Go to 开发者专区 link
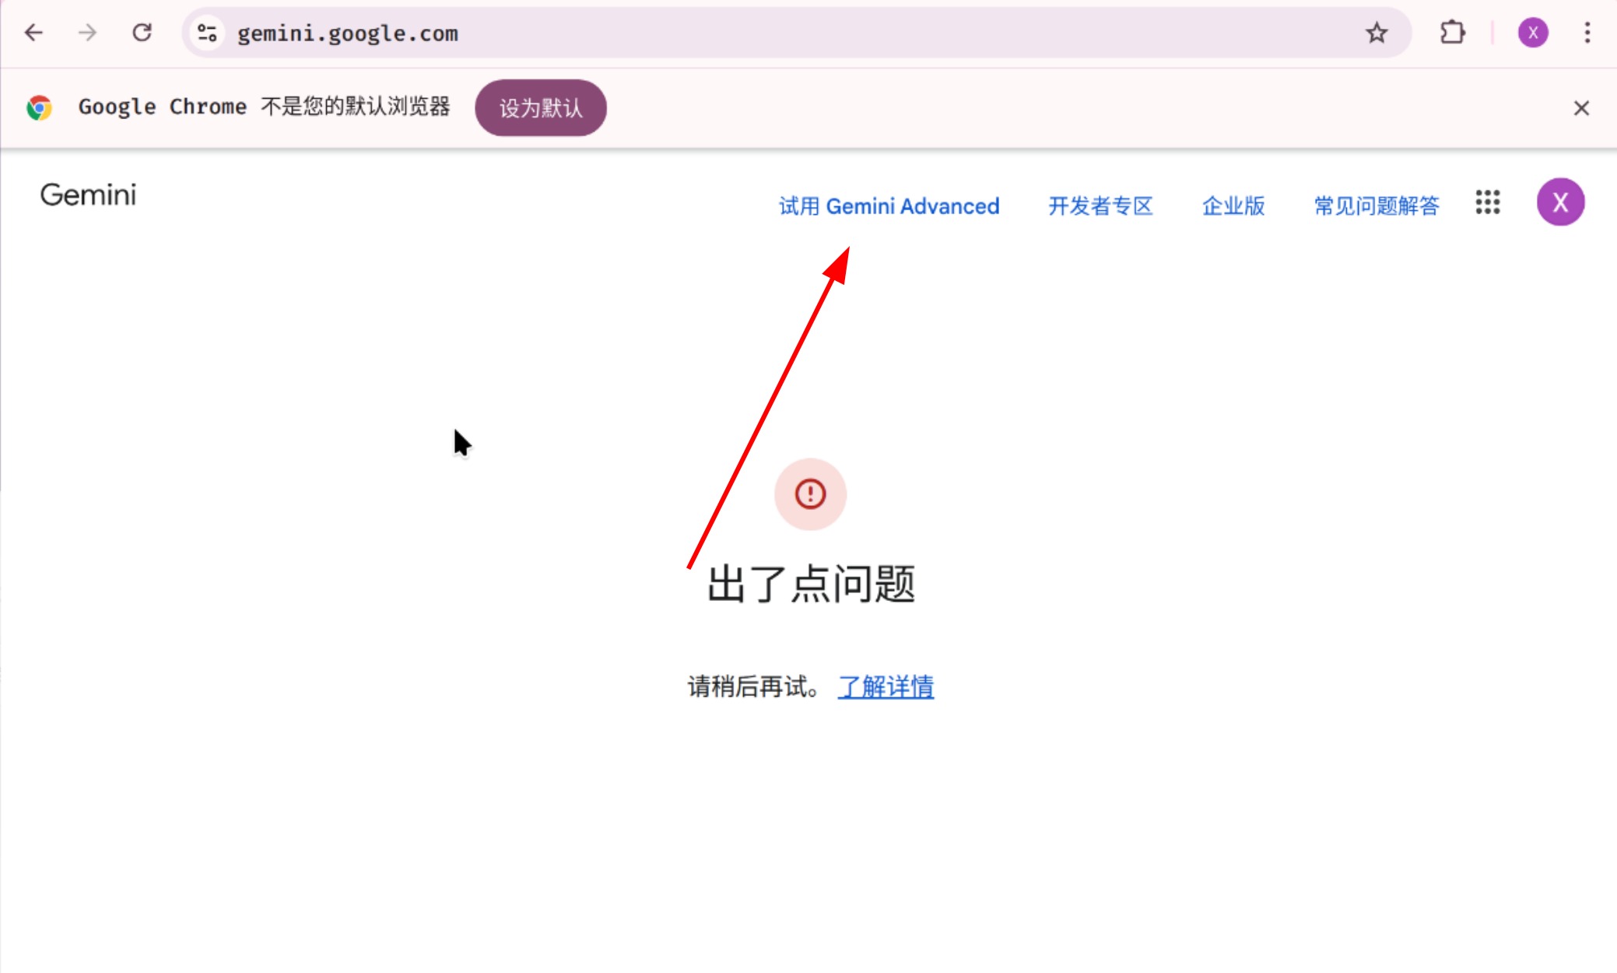 (x=1100, y=206)
